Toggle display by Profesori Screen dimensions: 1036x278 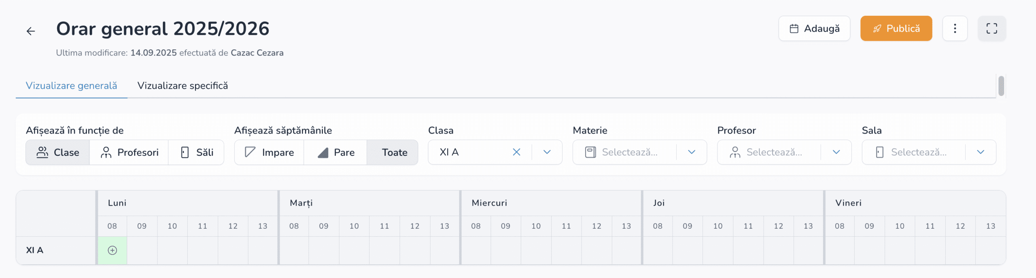(x=129, y=153)
